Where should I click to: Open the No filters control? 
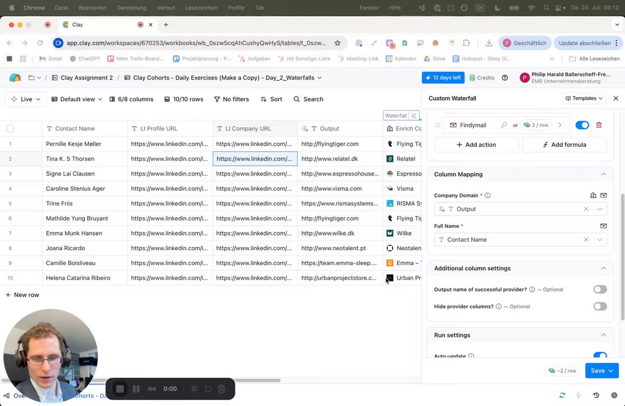[x=231, y=99]
